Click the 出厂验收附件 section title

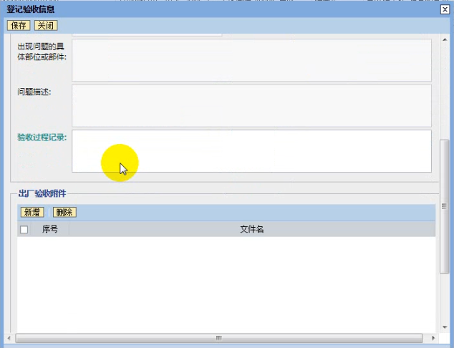tap(42, 193)
